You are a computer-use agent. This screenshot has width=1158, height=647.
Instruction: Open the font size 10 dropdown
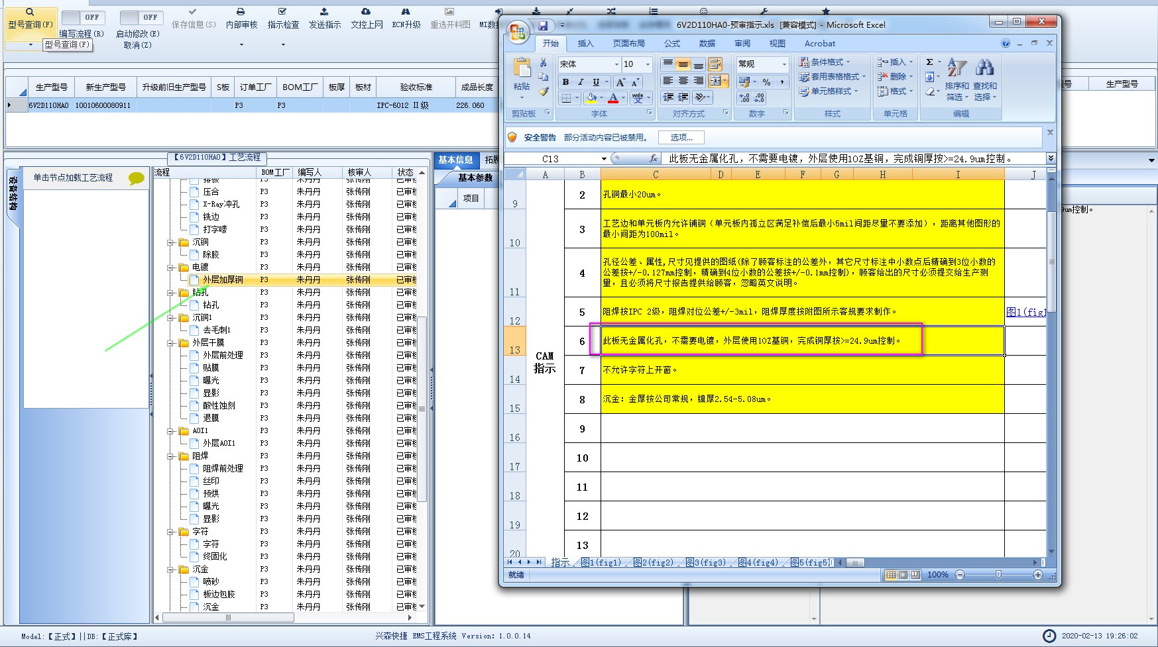coord(648,64)
